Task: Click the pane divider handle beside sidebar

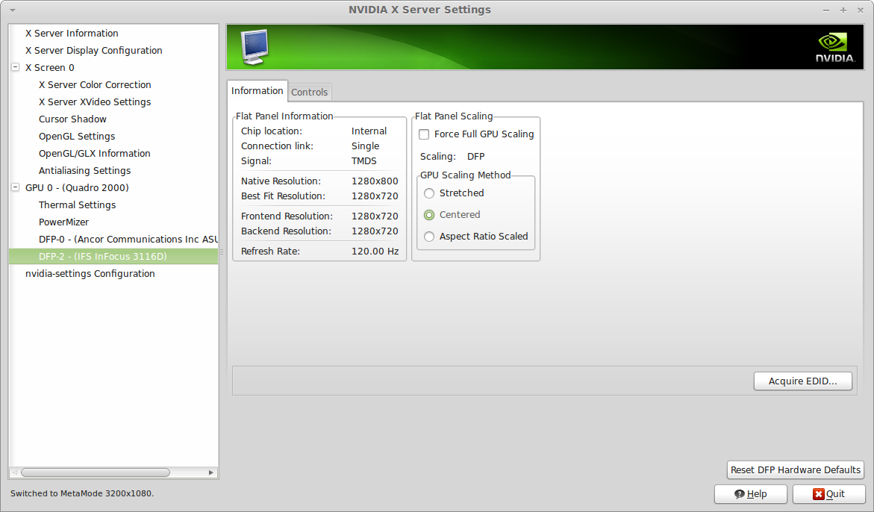Action: click(x=222, y=252)
